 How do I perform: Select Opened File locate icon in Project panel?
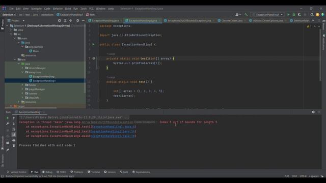[60, 20]
